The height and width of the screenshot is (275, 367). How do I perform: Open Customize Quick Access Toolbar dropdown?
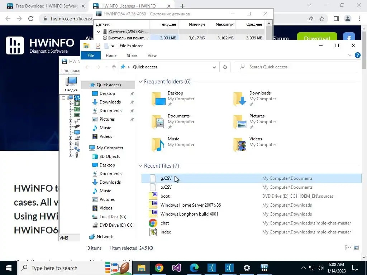113,46
